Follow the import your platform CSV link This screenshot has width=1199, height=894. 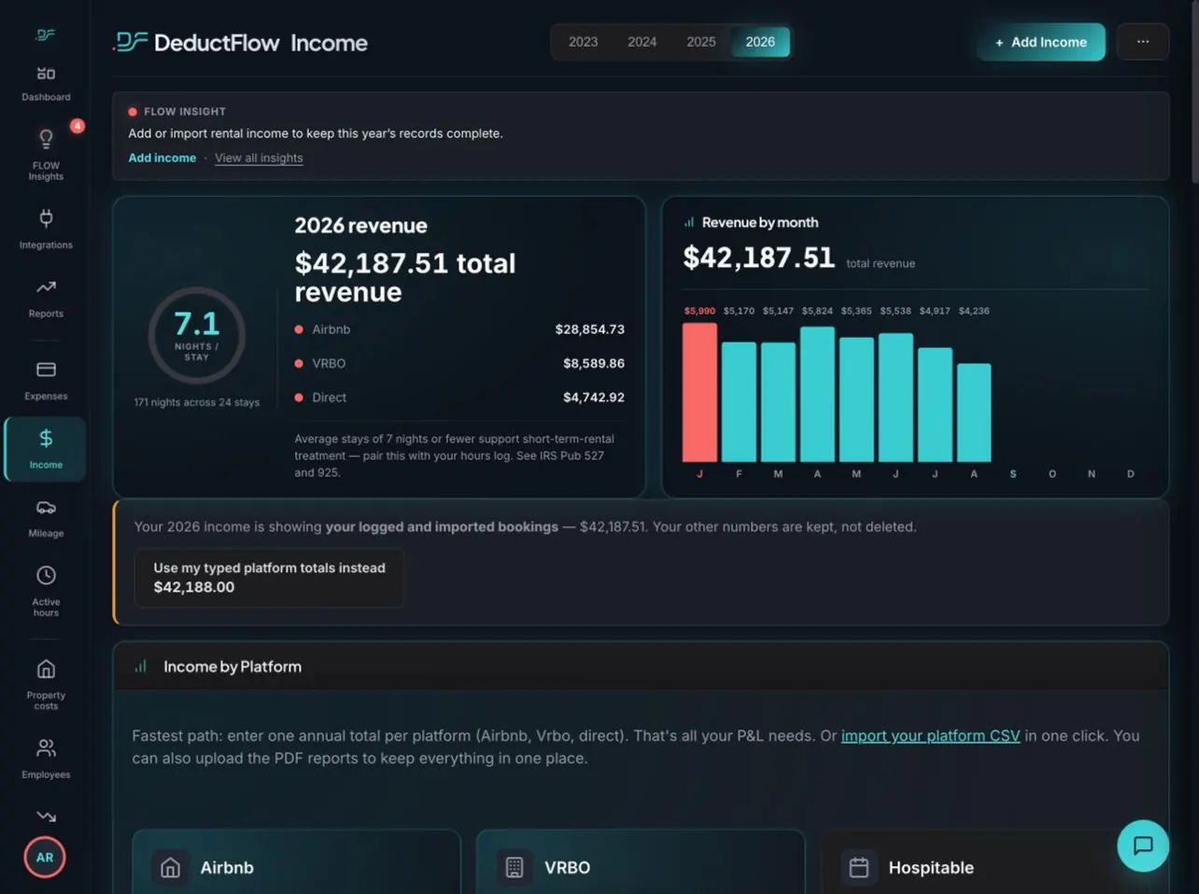pos(930,735)
